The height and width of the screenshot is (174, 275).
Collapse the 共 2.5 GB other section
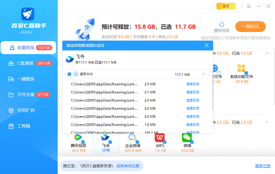click(267, 122)
